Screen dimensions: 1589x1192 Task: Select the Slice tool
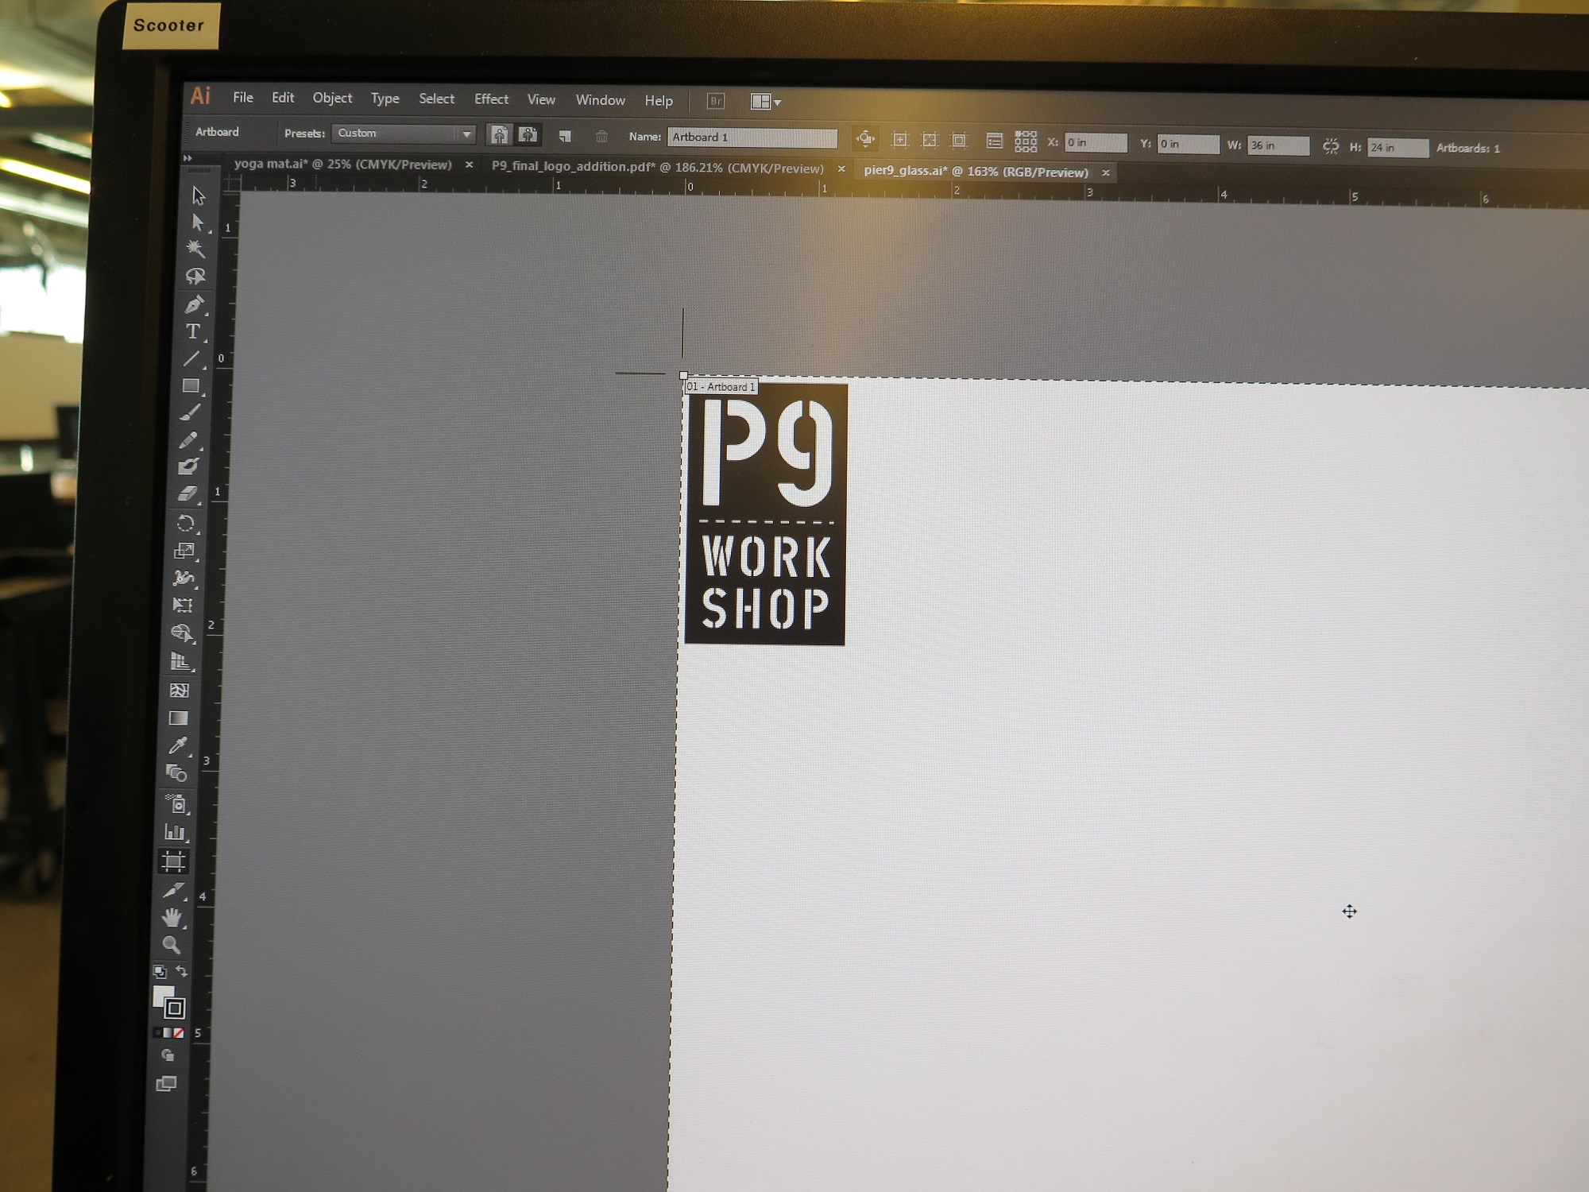[172, 890]
